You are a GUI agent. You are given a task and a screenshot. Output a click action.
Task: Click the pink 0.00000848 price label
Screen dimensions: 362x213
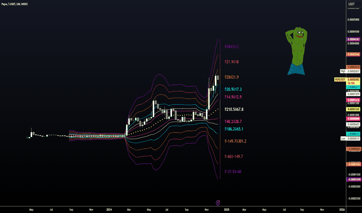click(x=353, y=119)
